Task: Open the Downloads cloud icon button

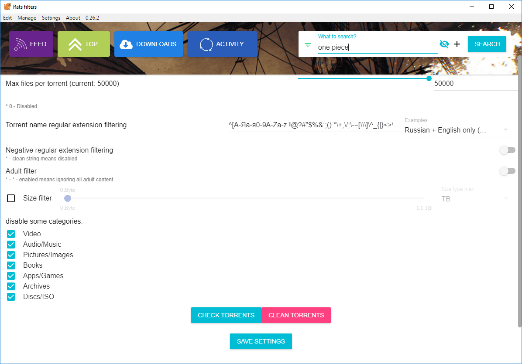Action: 148,44
